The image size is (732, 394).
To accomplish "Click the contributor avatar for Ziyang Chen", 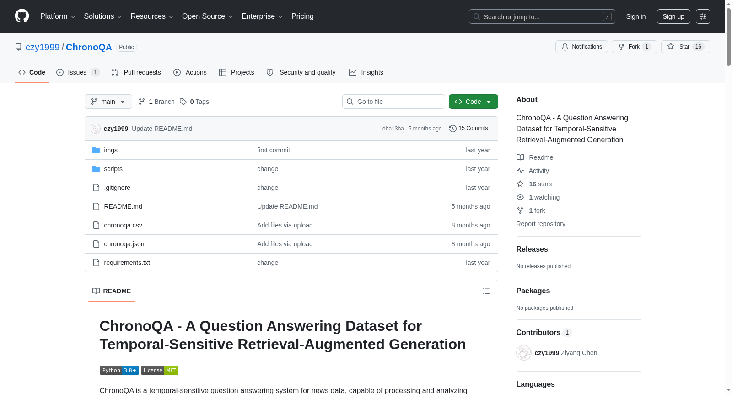I will tap(524, 353).
